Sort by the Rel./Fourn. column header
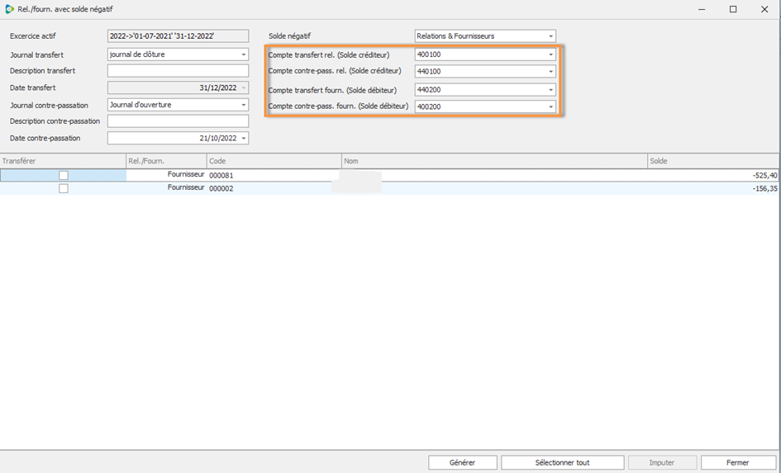The height and width of the screenshot is (473, 781). (x=166, y=161)
